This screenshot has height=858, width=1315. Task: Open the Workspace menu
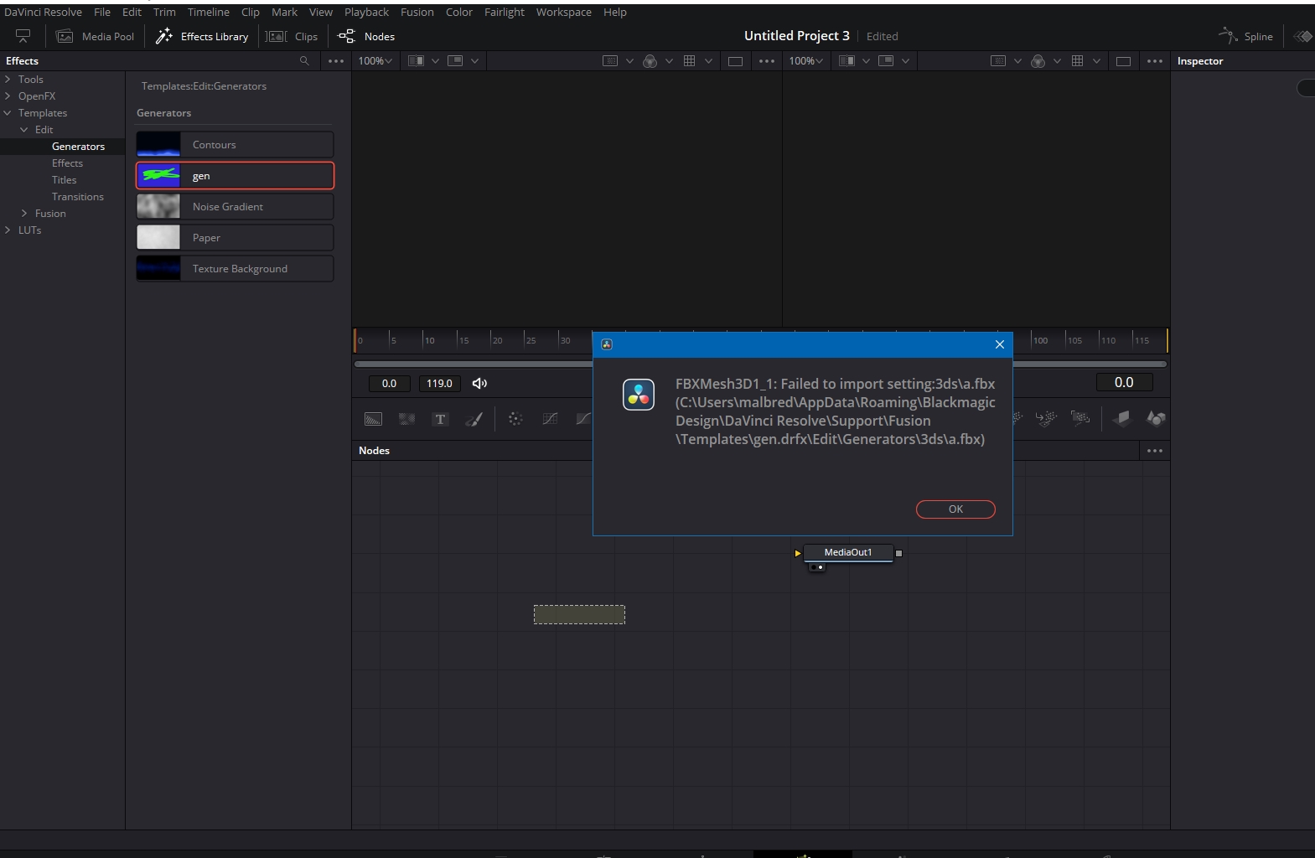tap(564, 12)
